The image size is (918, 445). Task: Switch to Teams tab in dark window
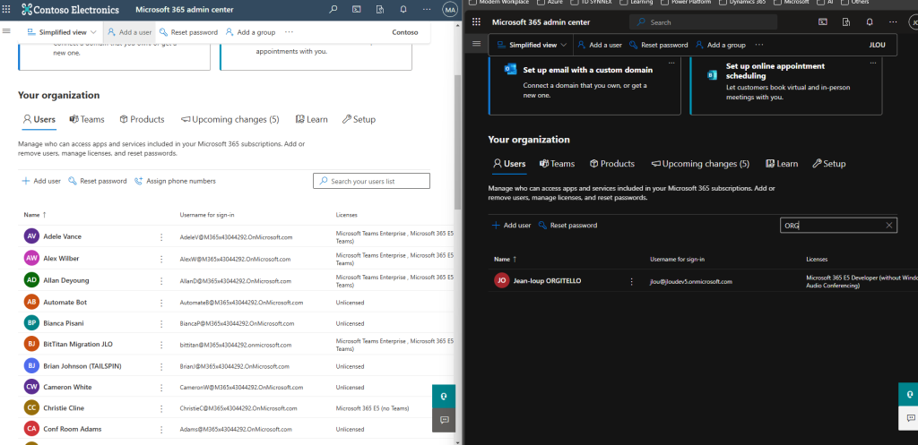(557, 164)
